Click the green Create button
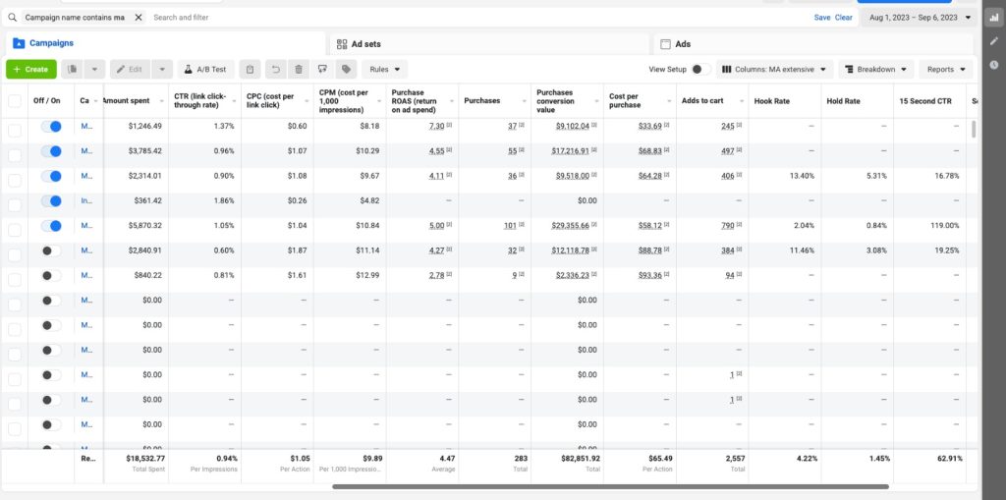Viewport: 1006px width, 500px height. [30, 70]
